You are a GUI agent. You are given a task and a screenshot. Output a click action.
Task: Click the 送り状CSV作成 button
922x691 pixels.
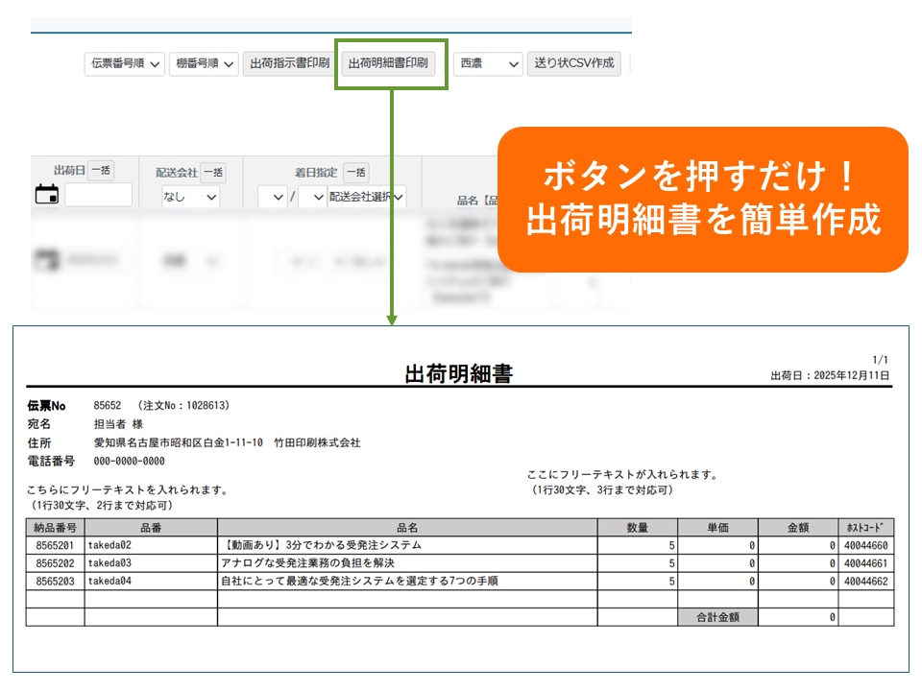click(574, 64)
